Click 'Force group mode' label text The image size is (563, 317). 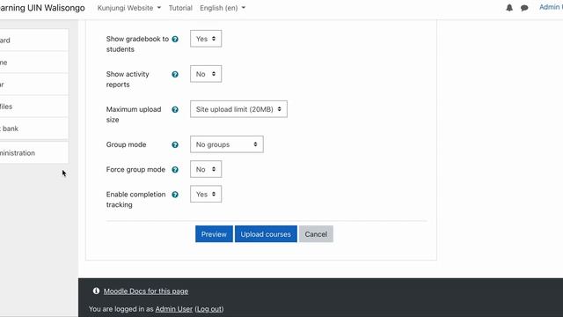coord(135,169)
